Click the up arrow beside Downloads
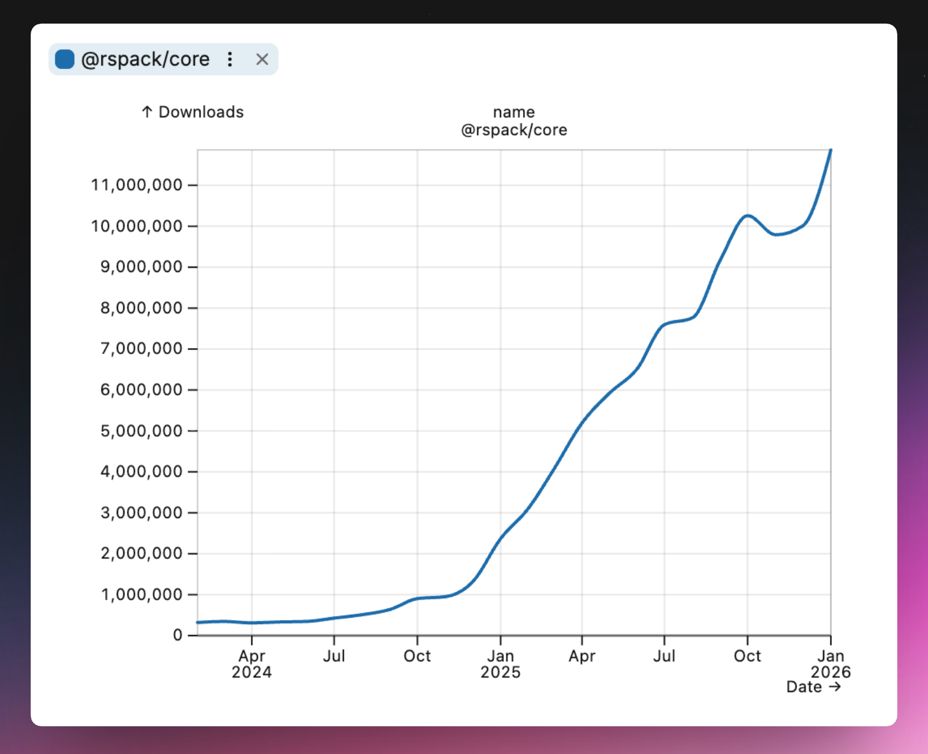 tap(147, 112)
